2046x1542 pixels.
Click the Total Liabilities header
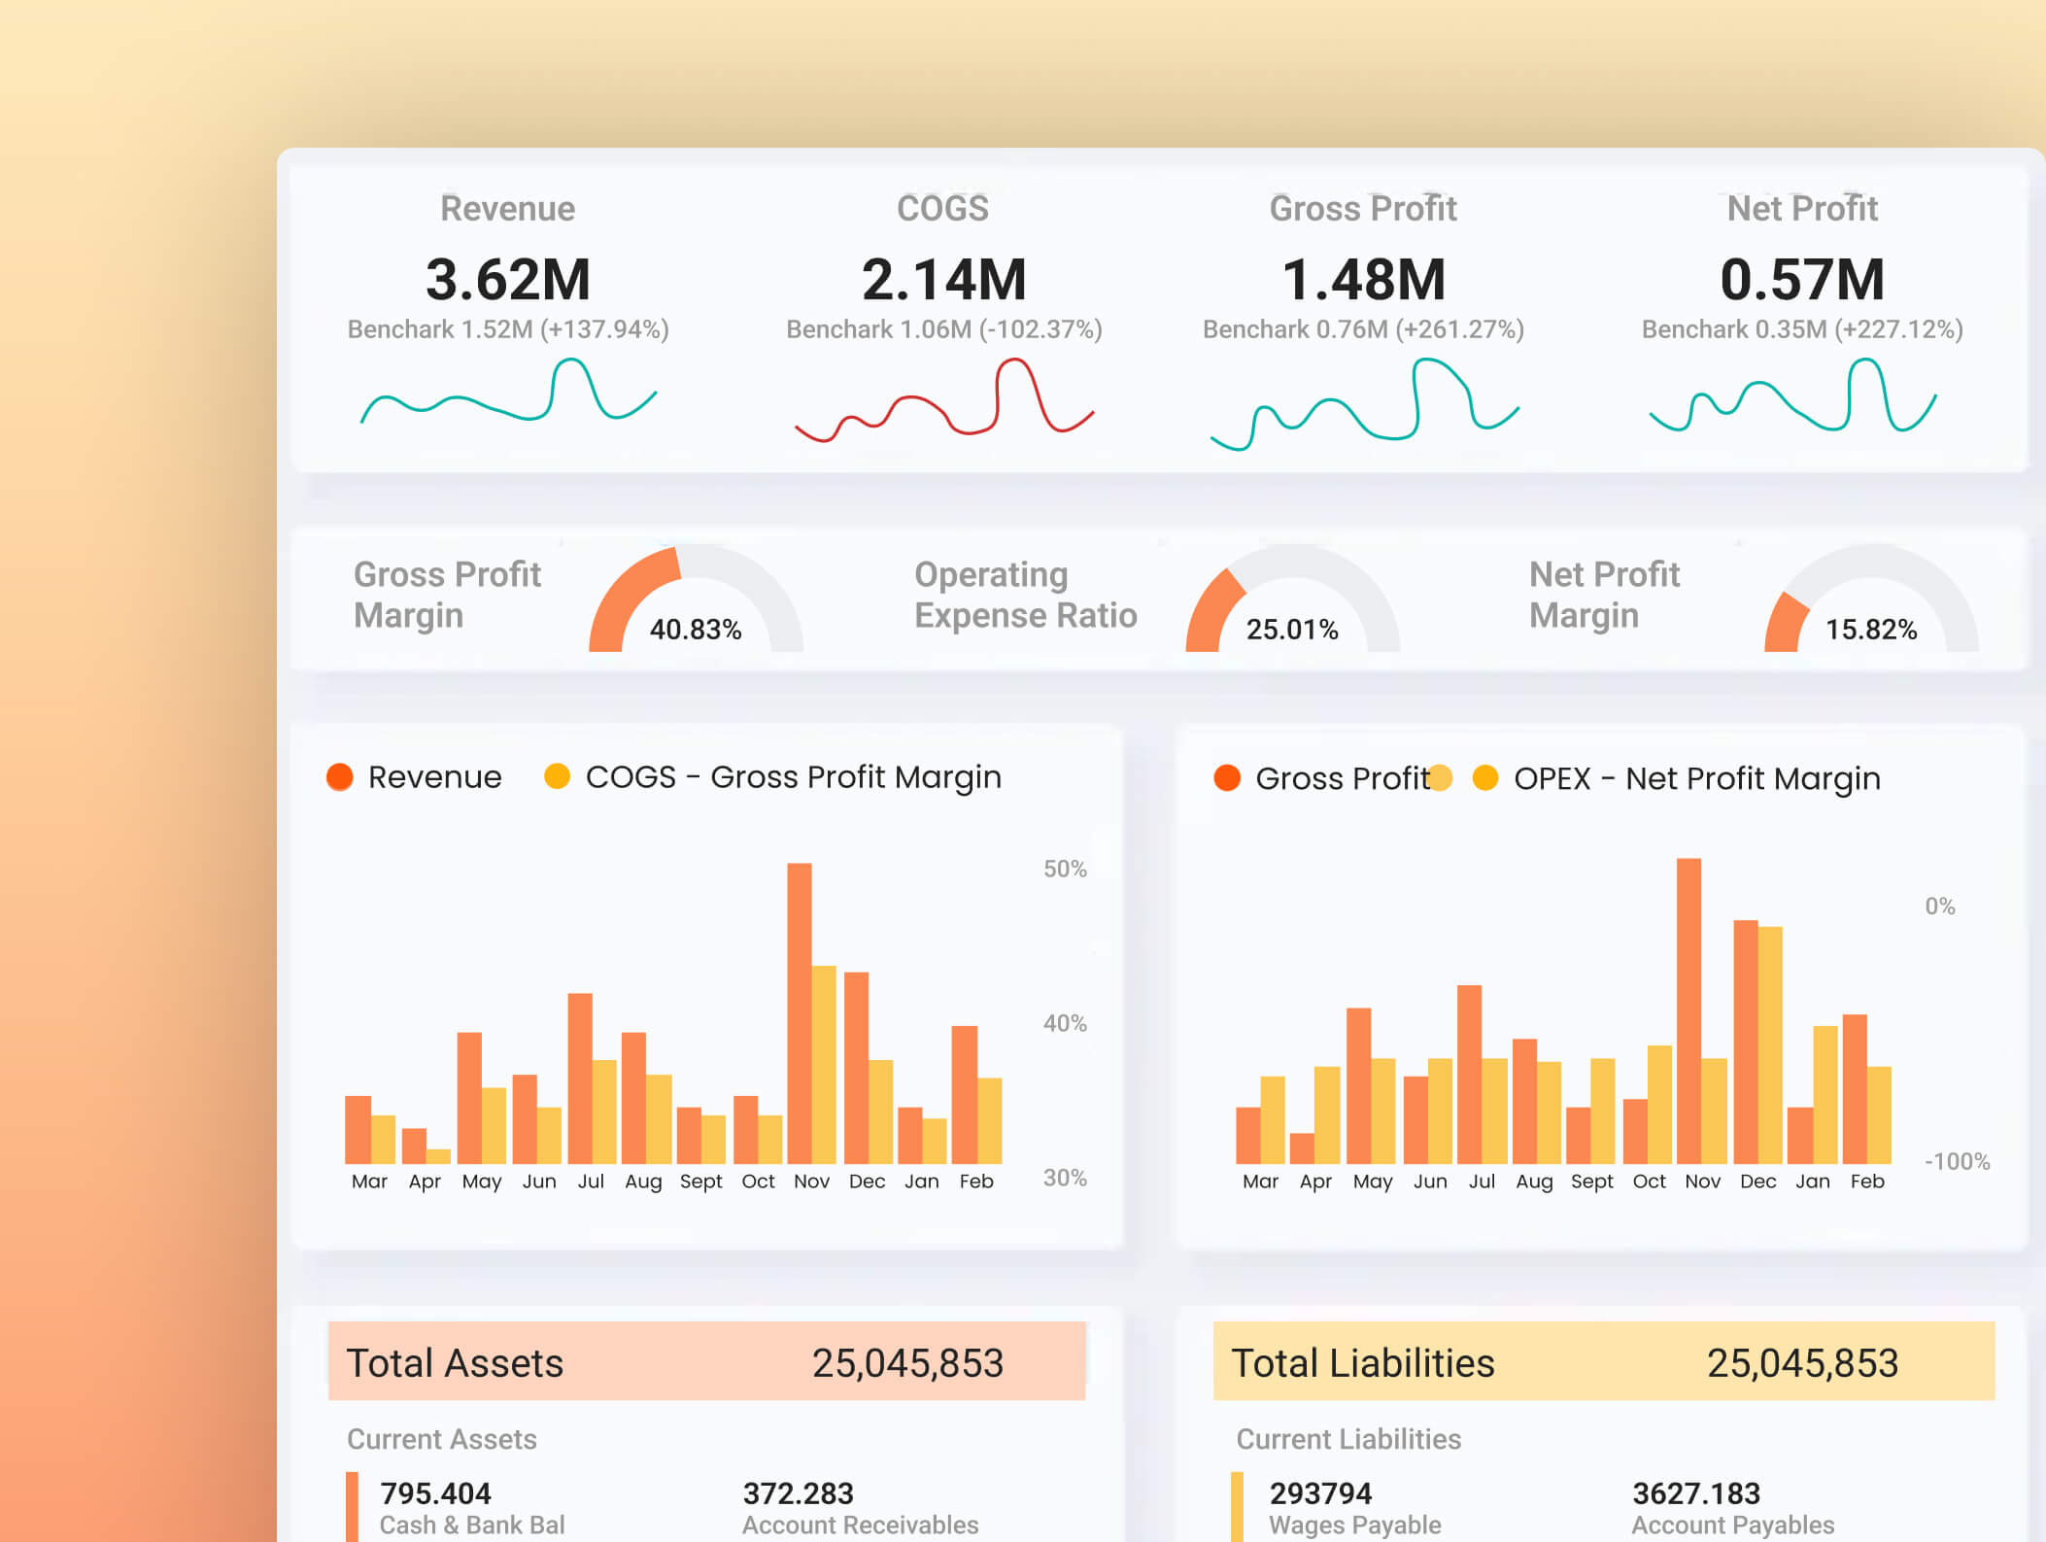pos(1363,1363)
